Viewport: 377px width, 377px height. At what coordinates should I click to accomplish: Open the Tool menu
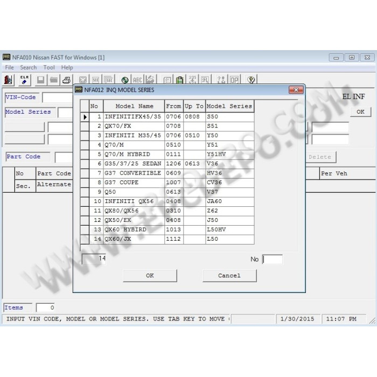49,67
